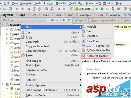Choose C/C++ Source File
Viewport: 131px width, 98px height.
pos(98,46)
